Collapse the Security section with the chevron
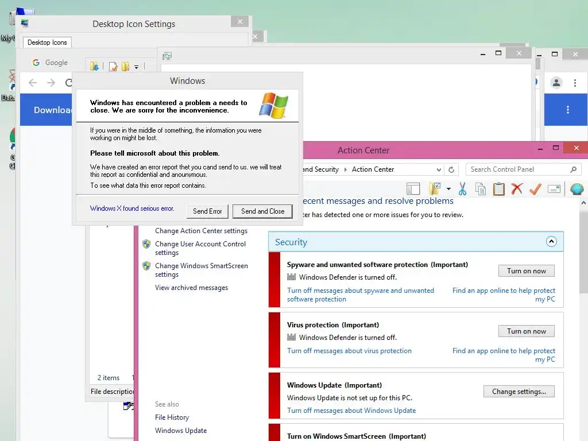588x441 pixels. pyautogui.click(x=551, y=242)
